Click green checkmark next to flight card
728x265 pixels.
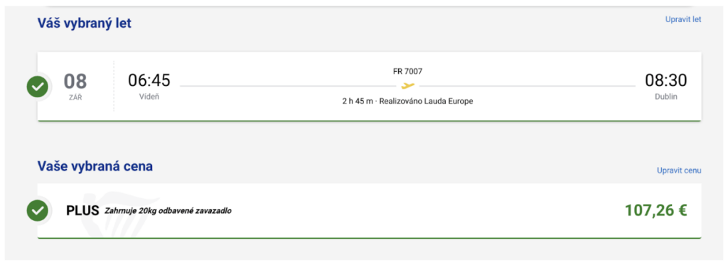38,87
